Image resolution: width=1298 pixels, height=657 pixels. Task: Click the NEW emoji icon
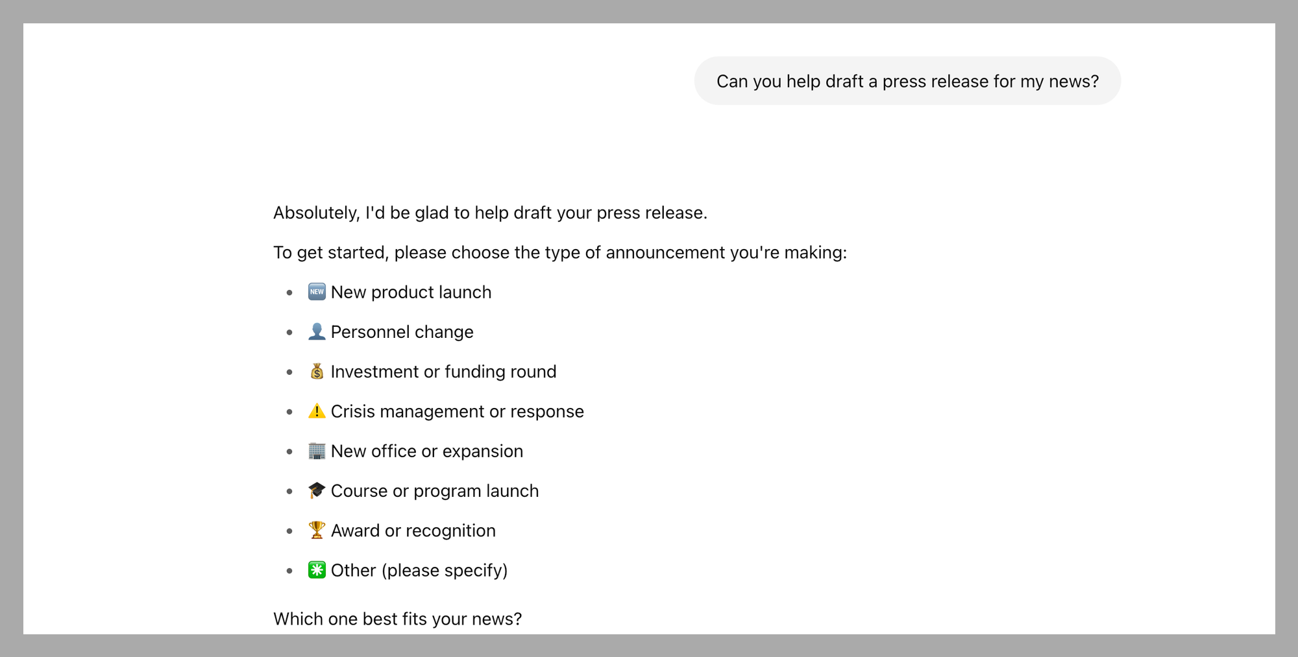click(317, 292)
